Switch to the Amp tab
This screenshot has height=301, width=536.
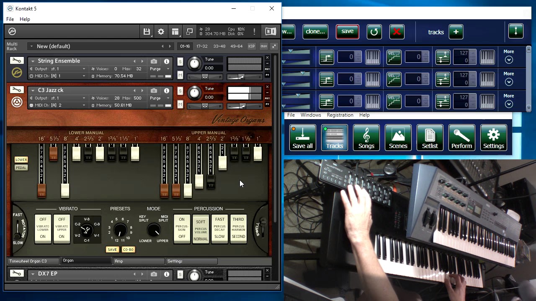pyautogui.click(x=139, y=261)
